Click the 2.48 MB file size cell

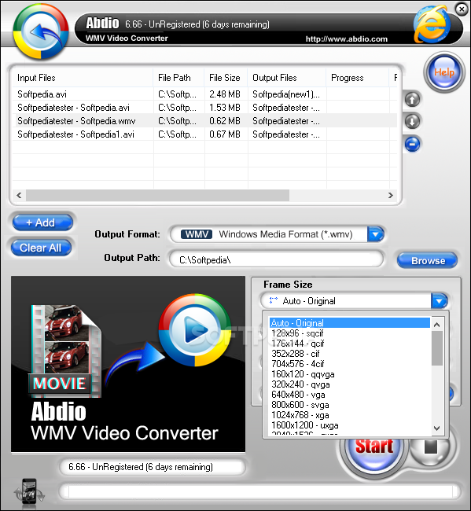(225, 94)
